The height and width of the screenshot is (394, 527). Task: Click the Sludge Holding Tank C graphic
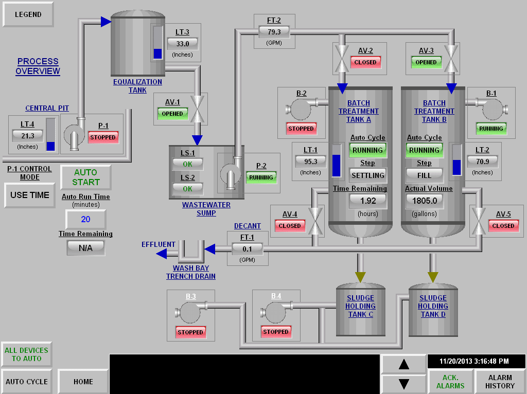click(361, 310)
